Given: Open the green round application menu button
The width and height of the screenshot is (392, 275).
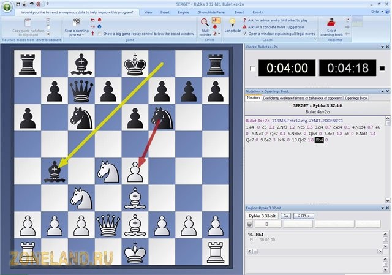Looking at the screenshot, I should click(7, 7).
